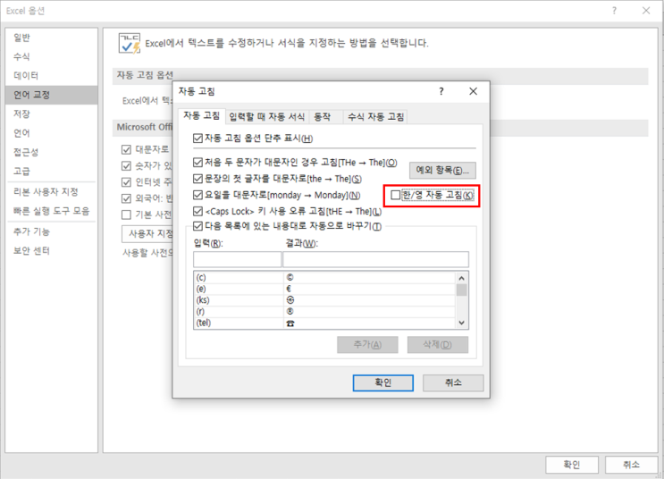
Task: Open 일반 category in options sidebar
Action: coord(51,38)
